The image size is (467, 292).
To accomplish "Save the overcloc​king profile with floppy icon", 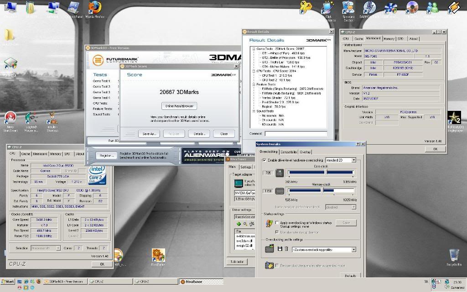I will click(x=280, y=249).
